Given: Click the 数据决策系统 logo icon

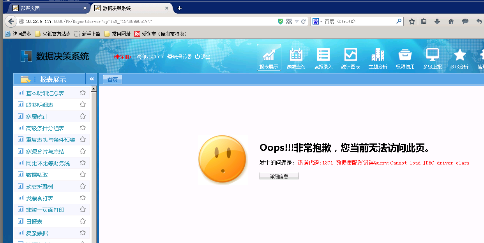Looking at the screenshot, I should pyautogui.click(x=26, y=56).
